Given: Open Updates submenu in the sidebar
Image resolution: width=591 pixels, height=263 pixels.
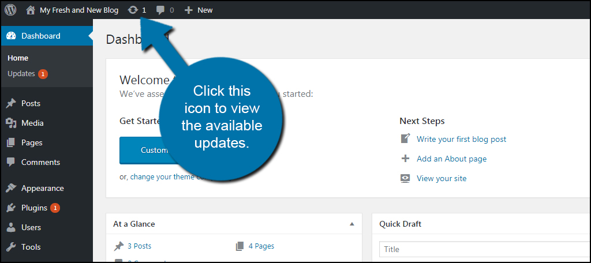Looking at the screenshot, I should tap(21, 74).
